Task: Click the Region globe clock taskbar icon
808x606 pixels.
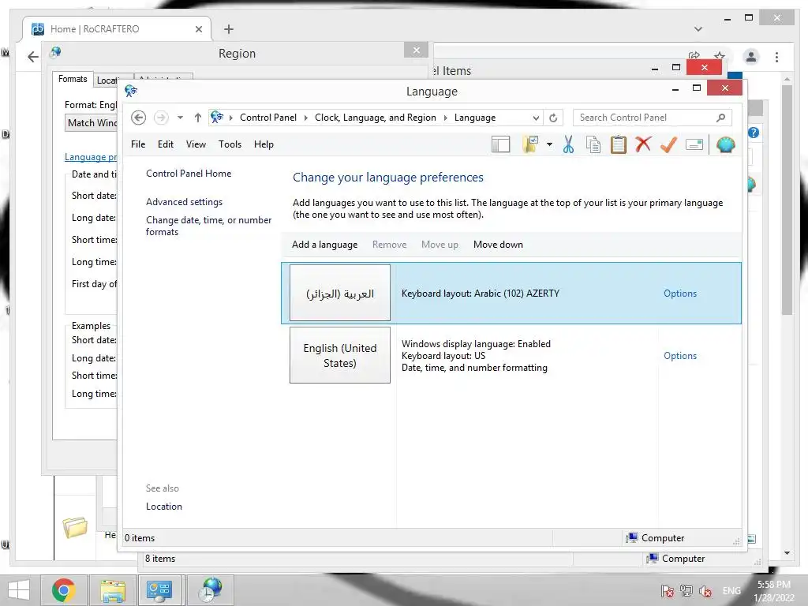Action: click(210, 590)
